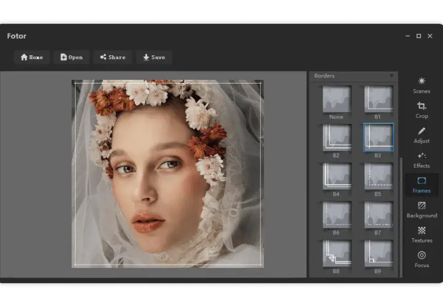Open the Effects sparkle panel

click(421, 160)
